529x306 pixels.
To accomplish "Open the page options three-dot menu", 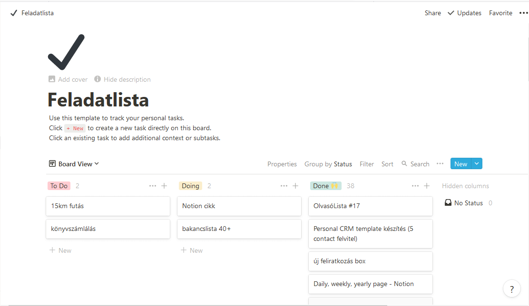I will pyautogui.click(x=523, y=13).
